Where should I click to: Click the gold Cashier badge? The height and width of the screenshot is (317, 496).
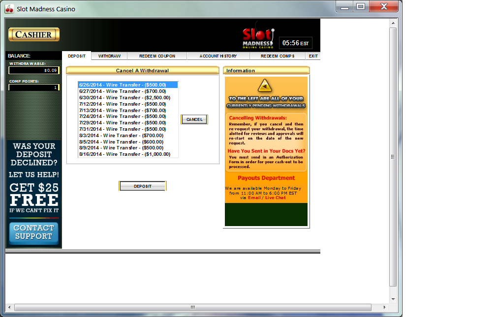point(34,34)
